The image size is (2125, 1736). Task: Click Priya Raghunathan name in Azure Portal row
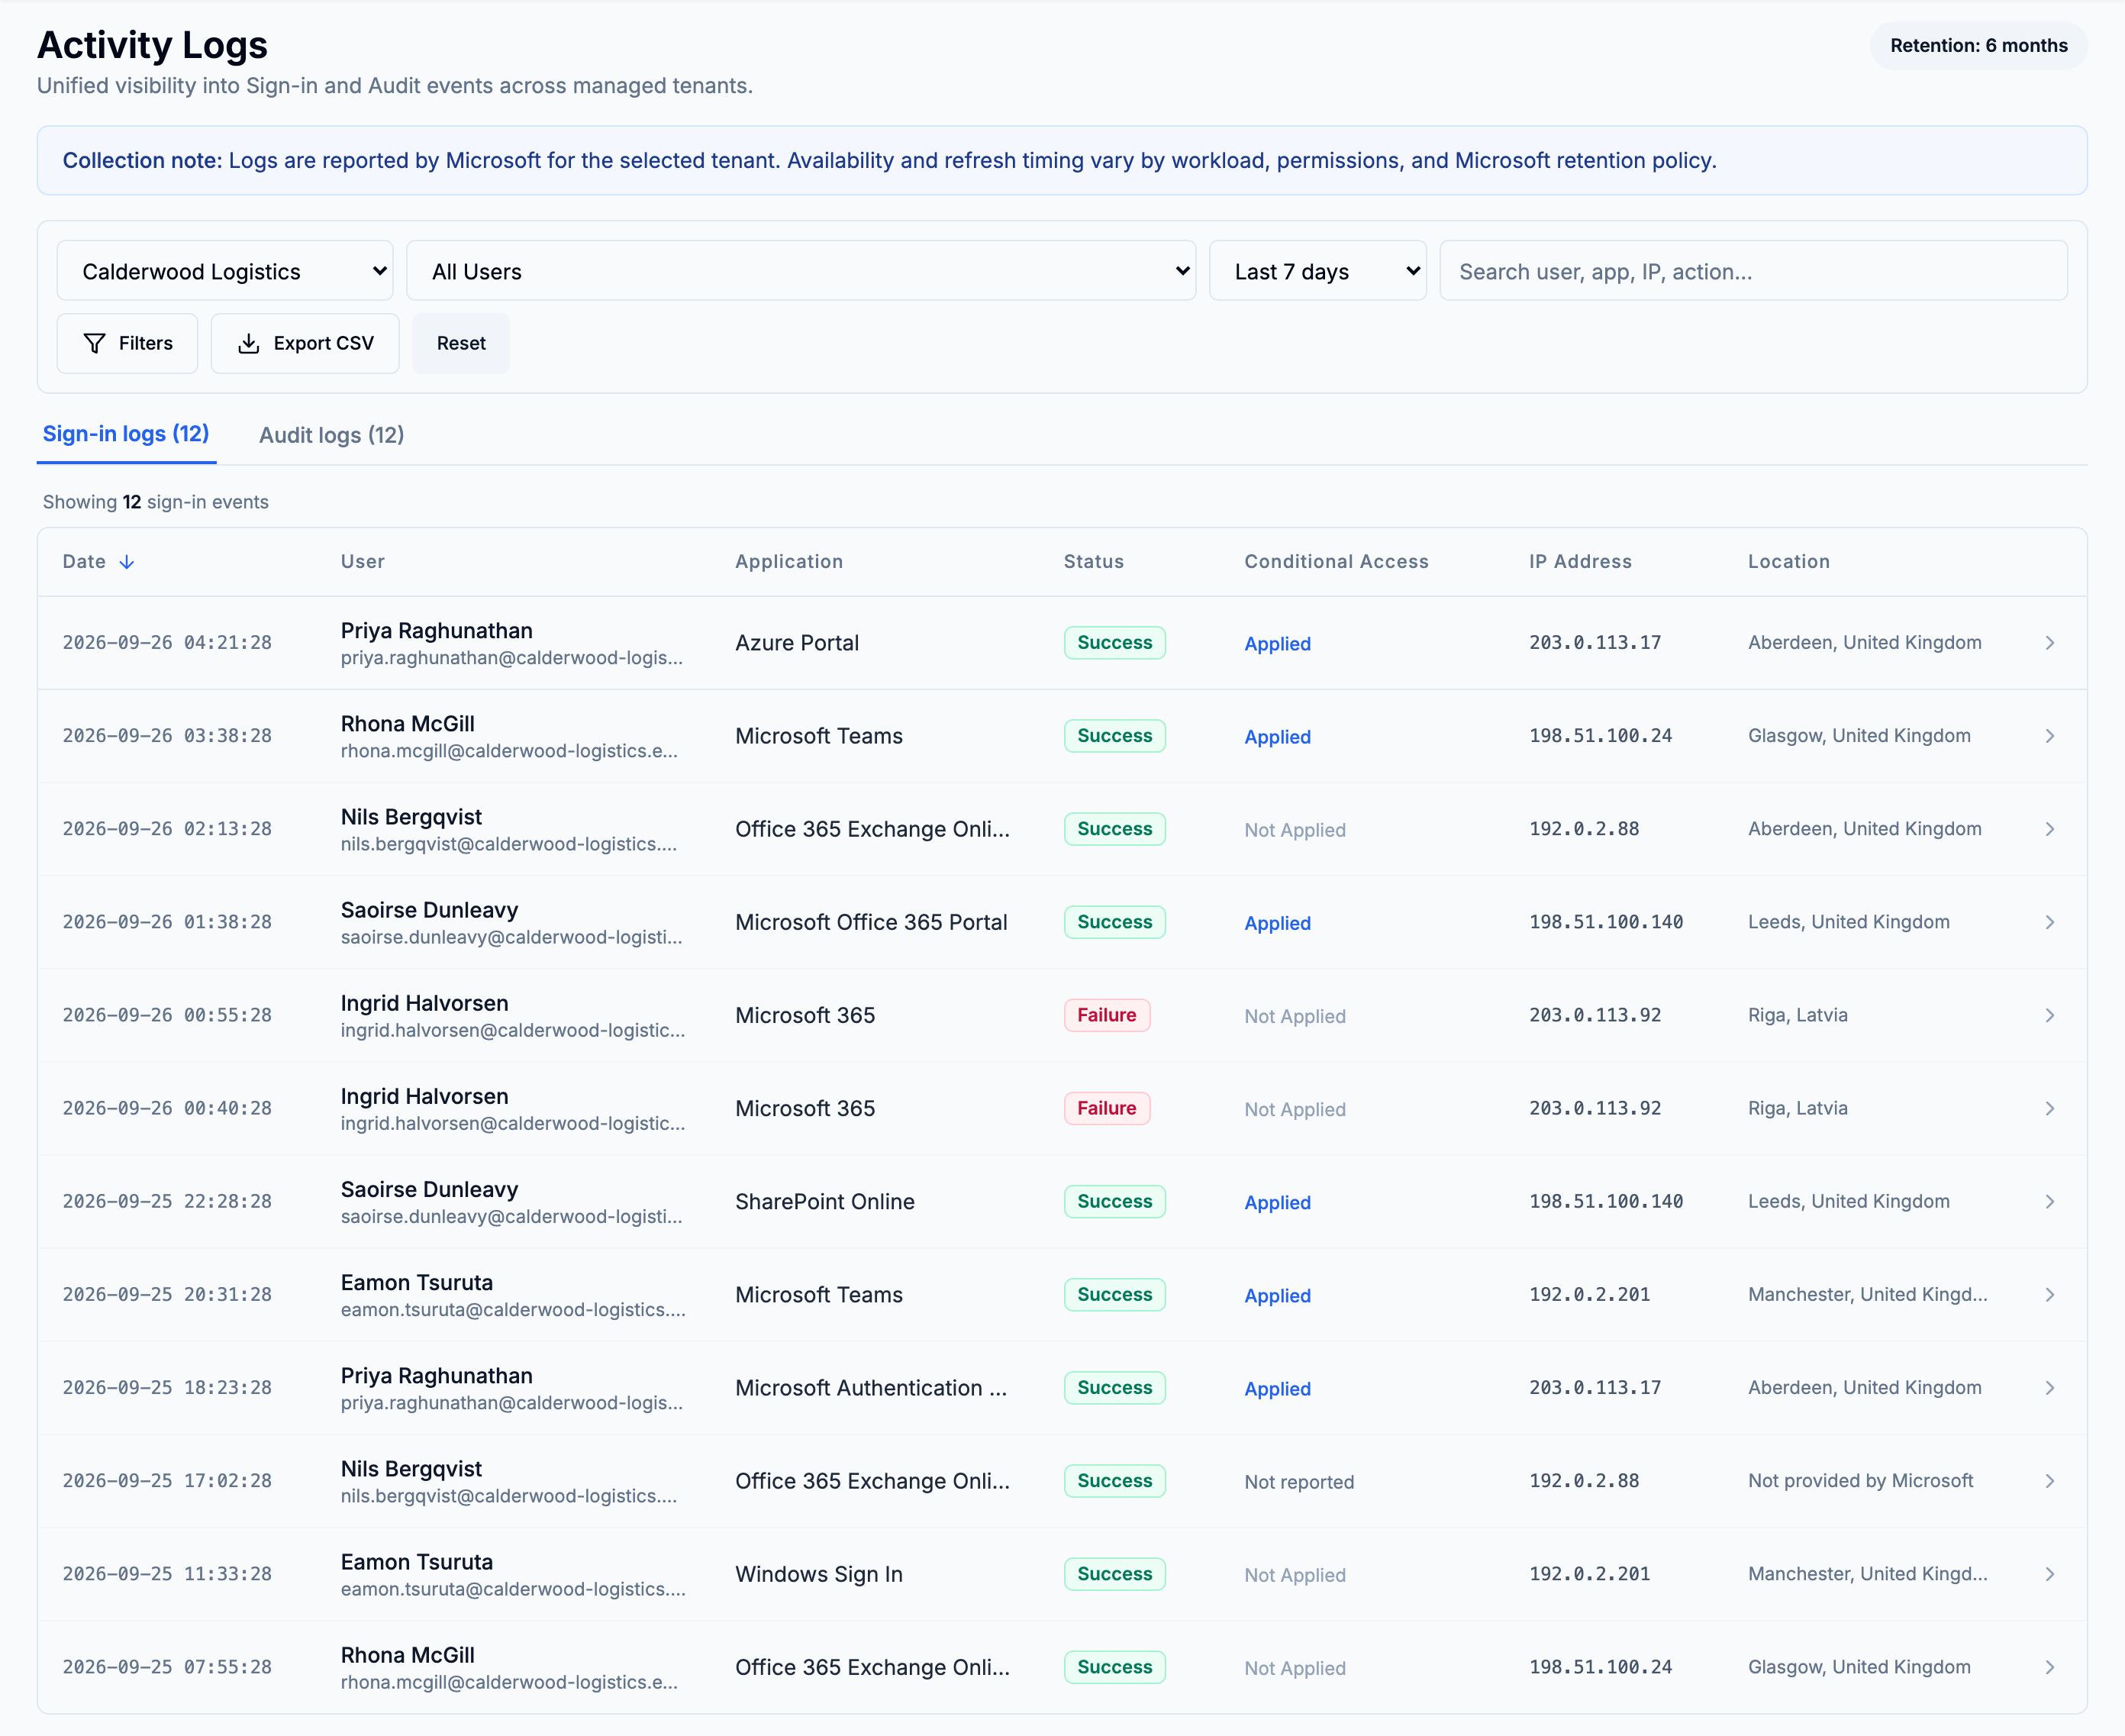click(x=437, y=631)
